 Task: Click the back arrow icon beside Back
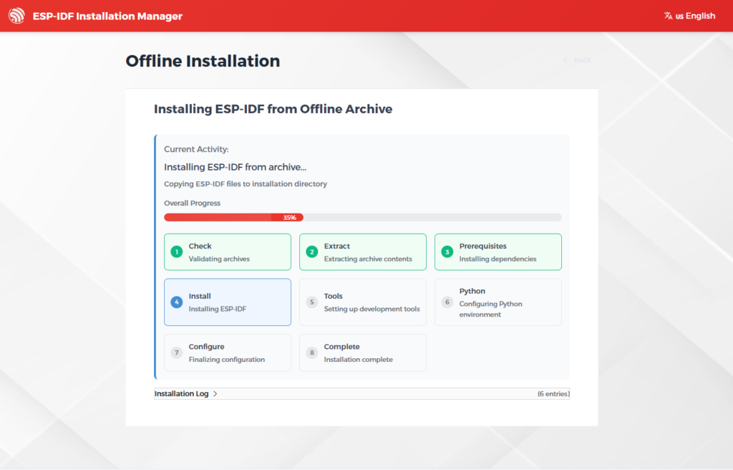coord(566,60)
